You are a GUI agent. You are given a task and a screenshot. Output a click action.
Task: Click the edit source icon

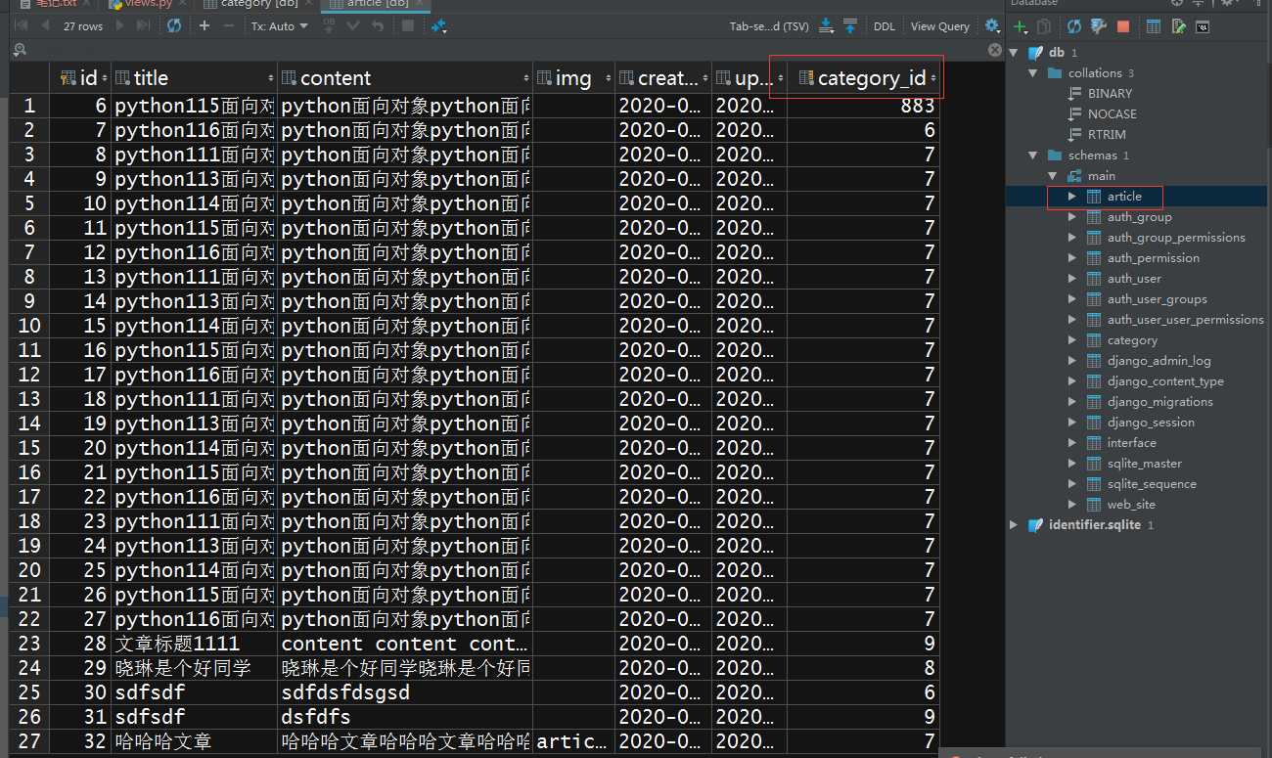coord(1178,27)
